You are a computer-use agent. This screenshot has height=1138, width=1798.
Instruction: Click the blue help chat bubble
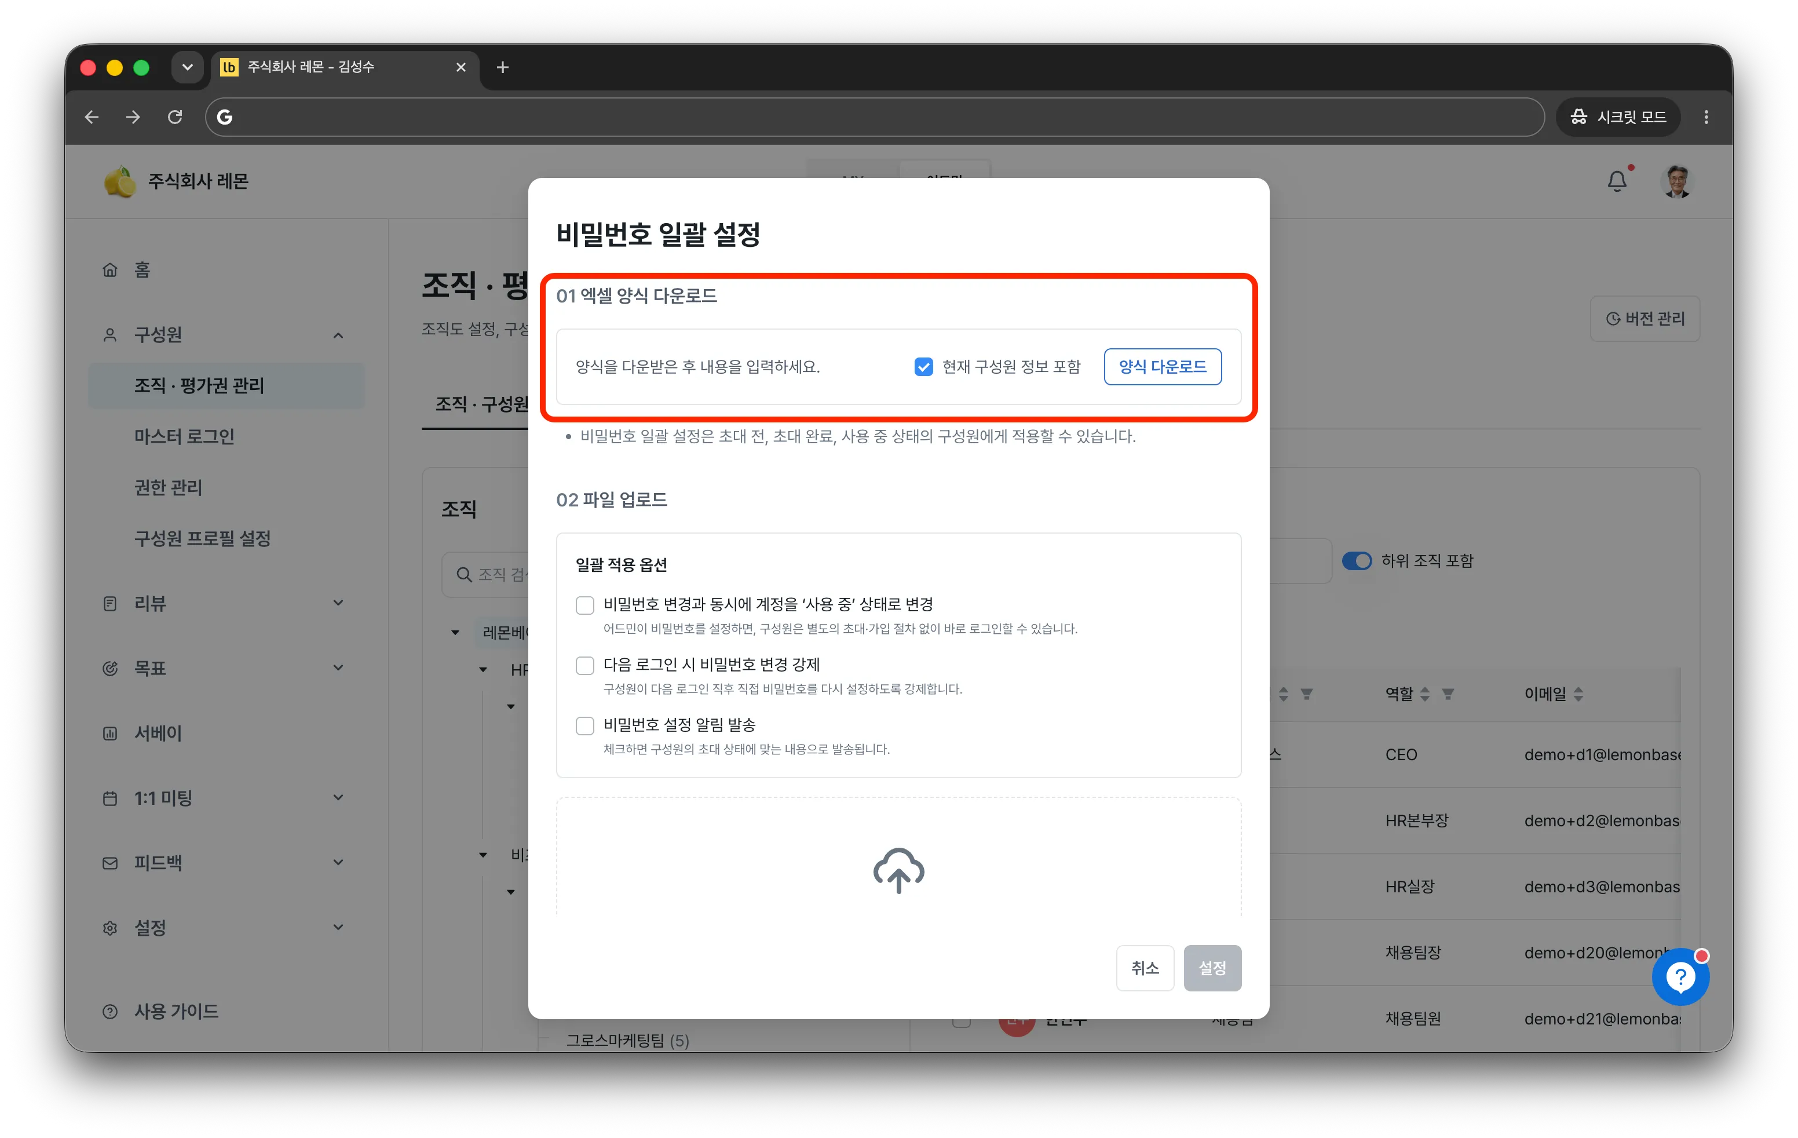click(1680, 977)
